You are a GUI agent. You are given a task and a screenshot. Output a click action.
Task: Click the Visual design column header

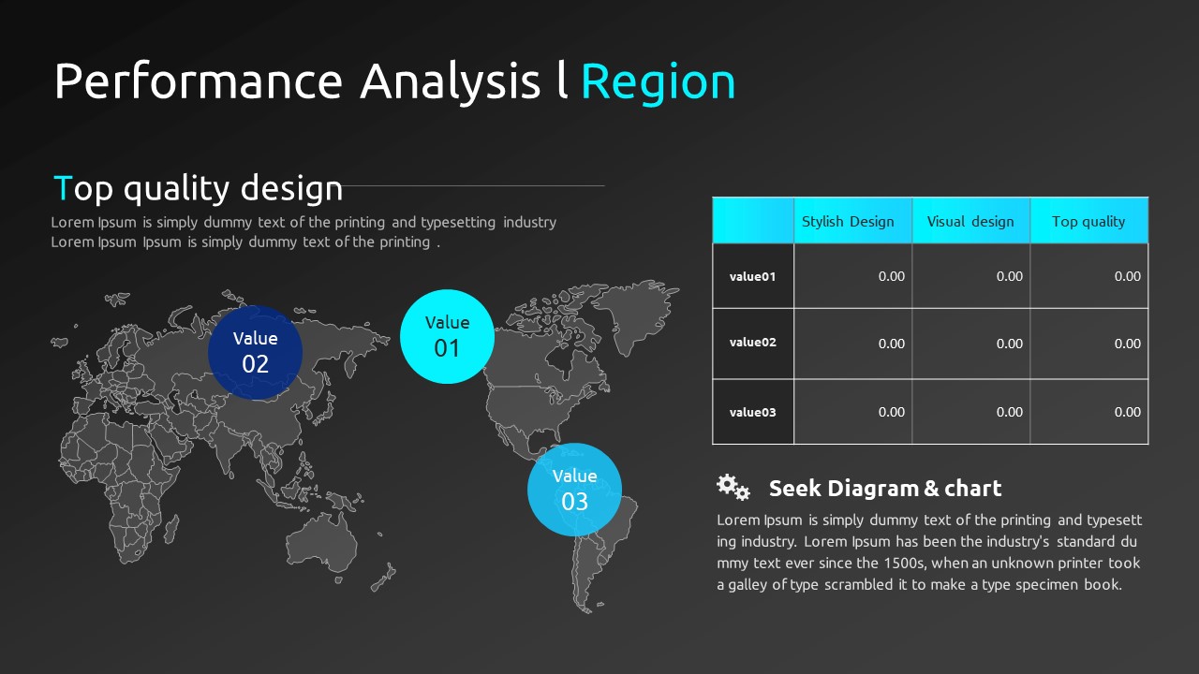click(x=970, y=221)
